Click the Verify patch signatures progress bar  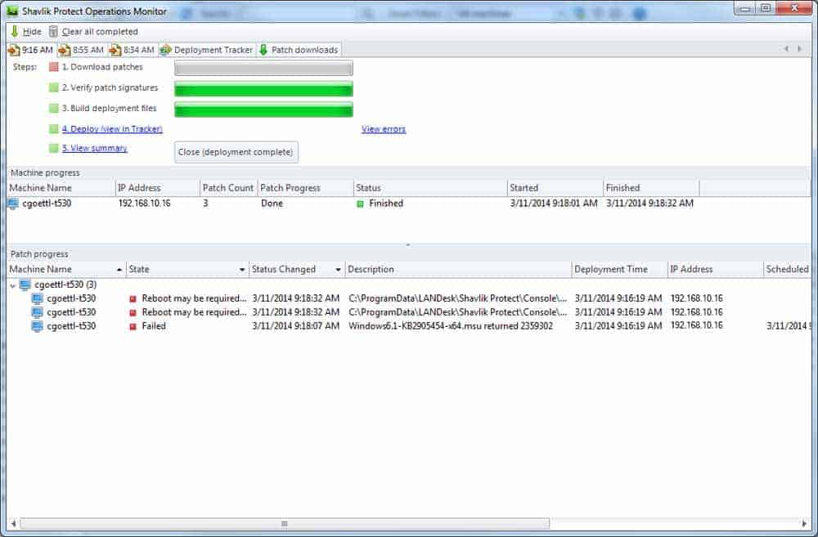[x=263, y=89]
